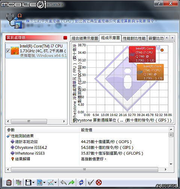Click results horizontal scroll right arrow
Screen dimensions: 180x189
point(166,170)
